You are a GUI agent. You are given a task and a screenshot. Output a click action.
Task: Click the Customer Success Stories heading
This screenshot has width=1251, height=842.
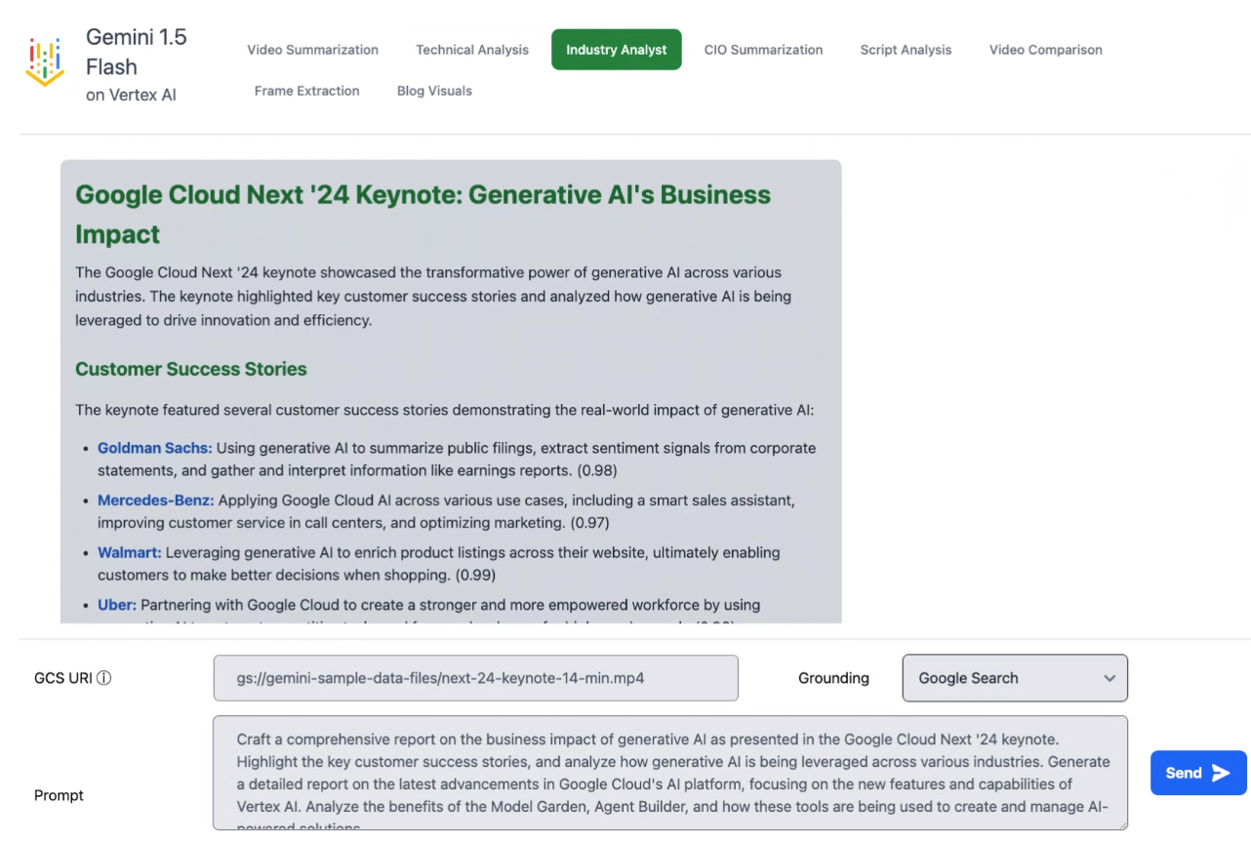point(191,369)
